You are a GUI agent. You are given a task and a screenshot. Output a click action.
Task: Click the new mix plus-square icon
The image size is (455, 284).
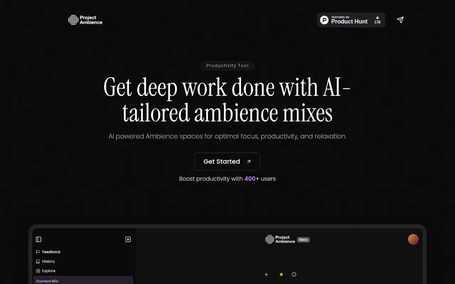[x=128, y=239]
